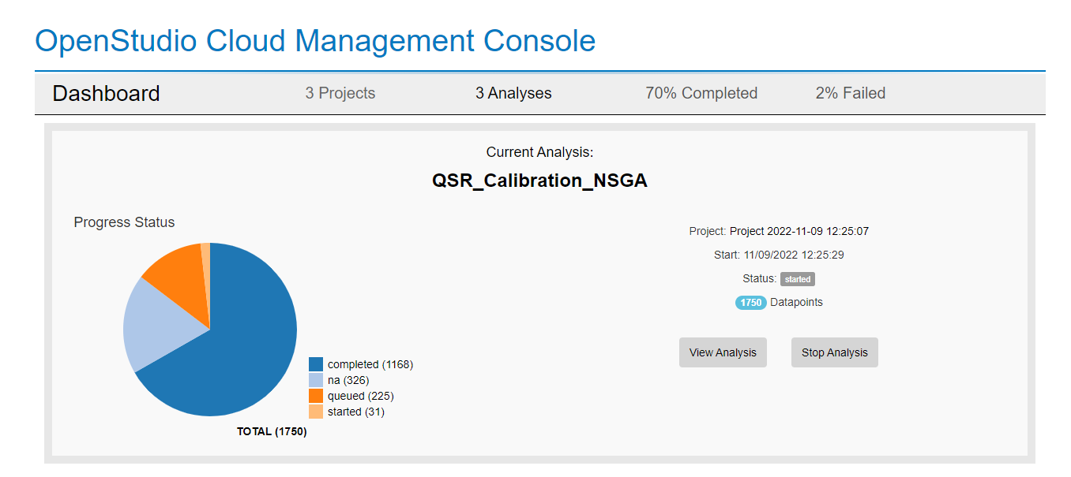Click the 1750 datapoints badge

[750, 303]
